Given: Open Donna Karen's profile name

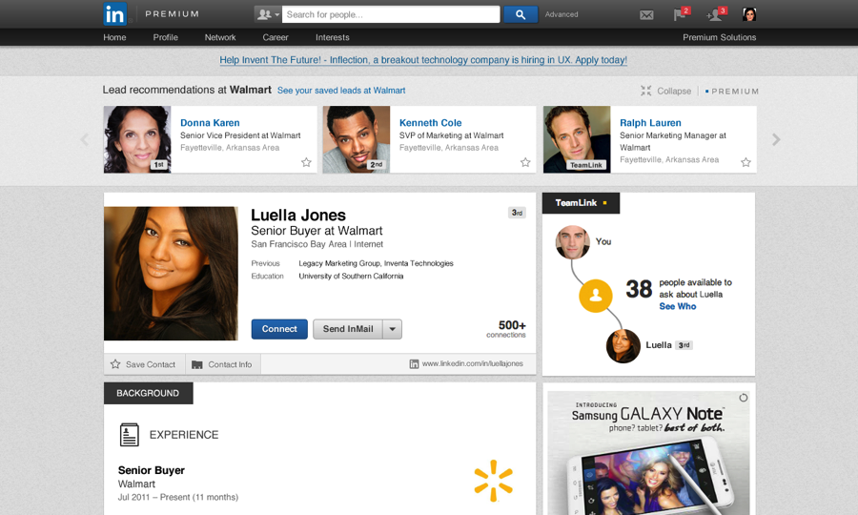Looking at the screenshot, I should tap(210, 123).
